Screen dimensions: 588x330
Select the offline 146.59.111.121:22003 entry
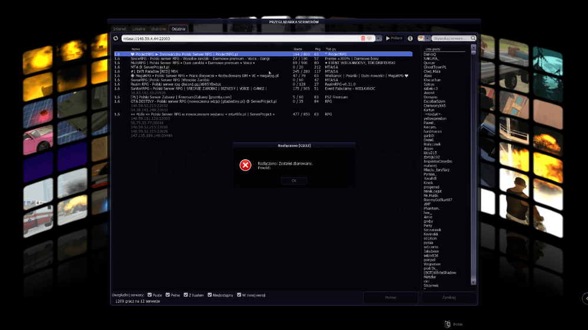coord(151,118)
